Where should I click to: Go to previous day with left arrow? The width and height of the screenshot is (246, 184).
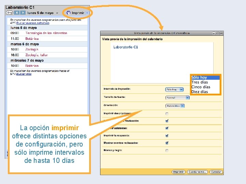[x=17, y=13]
